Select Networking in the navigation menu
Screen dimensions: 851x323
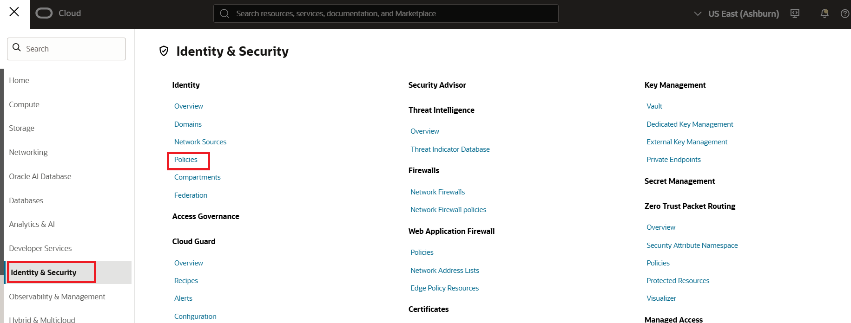pyautogui.click(x=28, y=152)
